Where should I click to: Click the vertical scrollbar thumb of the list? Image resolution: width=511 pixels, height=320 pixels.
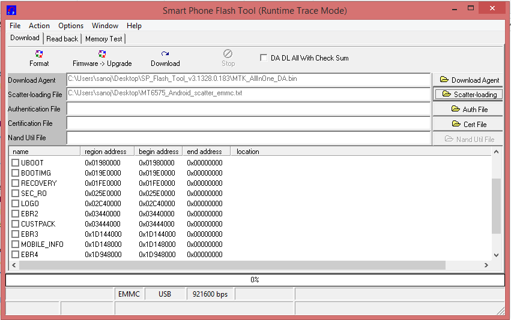coord(496,206)
